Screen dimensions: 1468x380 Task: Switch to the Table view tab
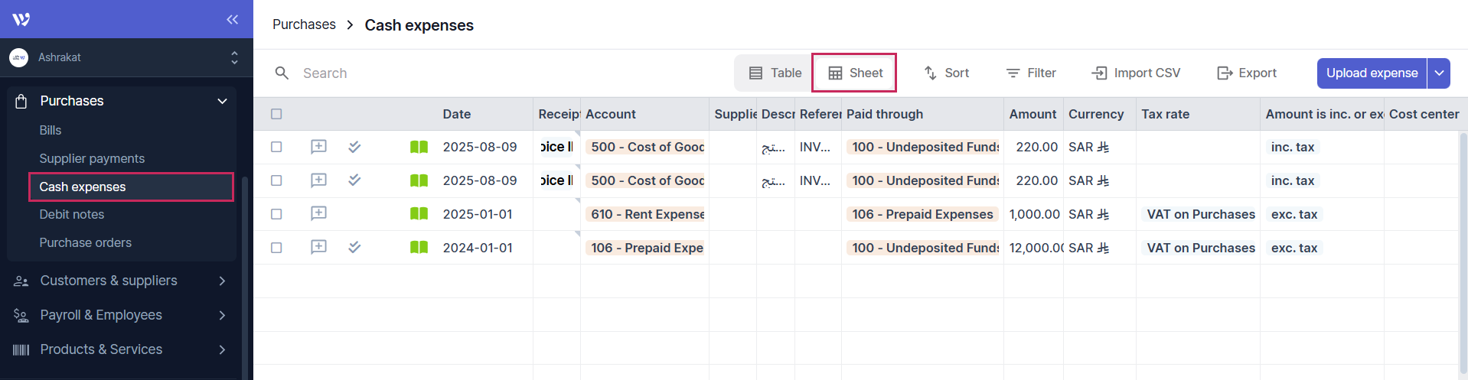(775, 73)
